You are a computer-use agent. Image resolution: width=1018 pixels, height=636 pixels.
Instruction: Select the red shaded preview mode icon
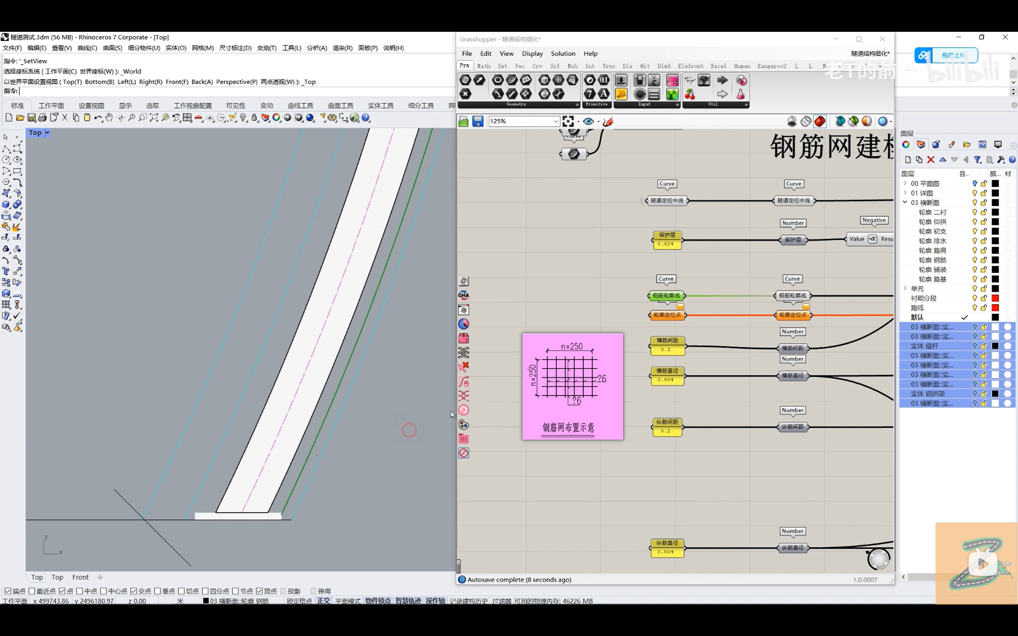click(820, 122)
